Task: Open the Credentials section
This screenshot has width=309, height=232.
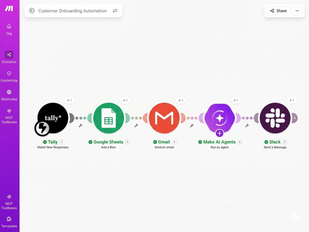Action: click(9, 77)
